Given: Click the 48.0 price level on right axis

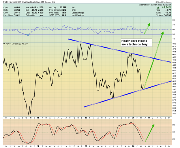Looking at the screenshot, I should pos(174,44).
